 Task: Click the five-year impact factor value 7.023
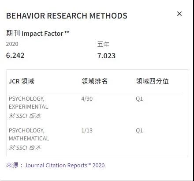[107, 56]
